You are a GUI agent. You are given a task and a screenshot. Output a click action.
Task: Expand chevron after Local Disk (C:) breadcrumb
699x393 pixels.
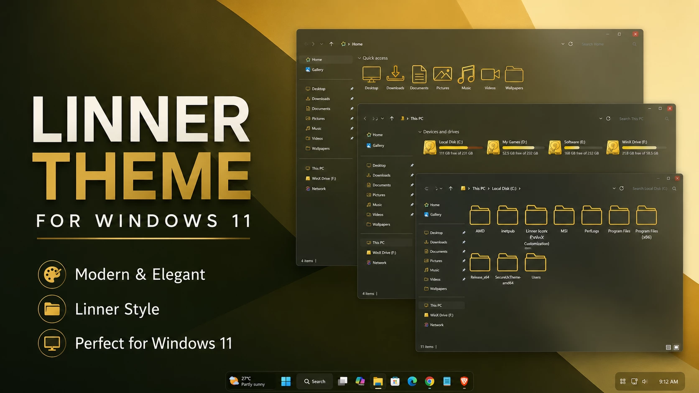coord(520,188)
